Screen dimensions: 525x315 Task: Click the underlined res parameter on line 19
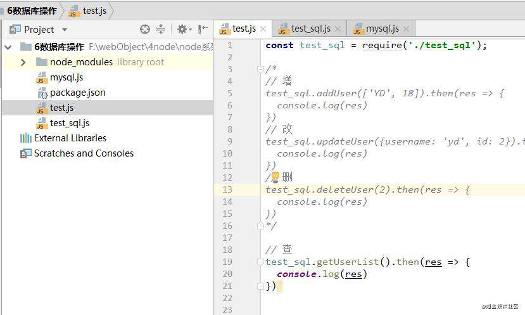433,262
